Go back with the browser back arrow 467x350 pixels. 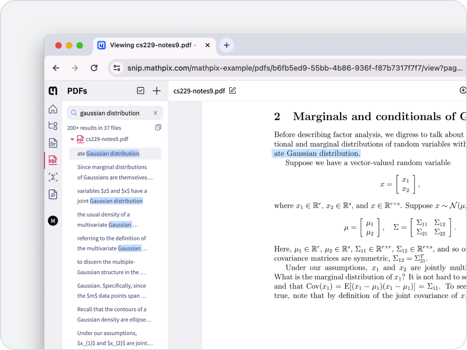(x=56, y=68)
